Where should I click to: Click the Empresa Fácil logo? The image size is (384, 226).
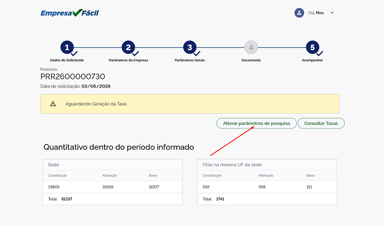point(70,13)
